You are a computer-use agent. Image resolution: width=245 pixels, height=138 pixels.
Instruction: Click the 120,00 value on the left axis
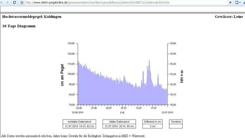pos(71,54)
